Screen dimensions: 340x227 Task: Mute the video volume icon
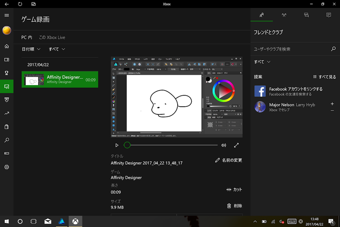pyautogui.click(x=224, y=145)
